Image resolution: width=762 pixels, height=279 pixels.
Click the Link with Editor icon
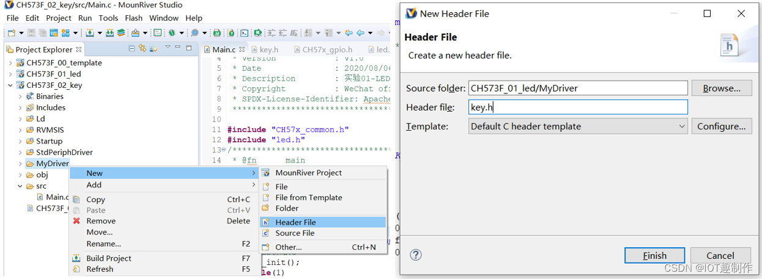pos(143,48)
